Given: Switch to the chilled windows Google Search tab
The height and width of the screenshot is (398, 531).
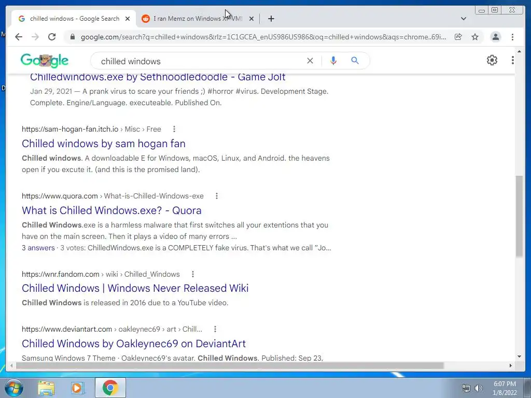Looking at the screenshot, I should point(74,19).
